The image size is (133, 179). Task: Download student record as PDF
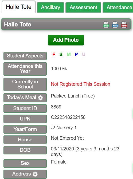[x=124, y=25]
